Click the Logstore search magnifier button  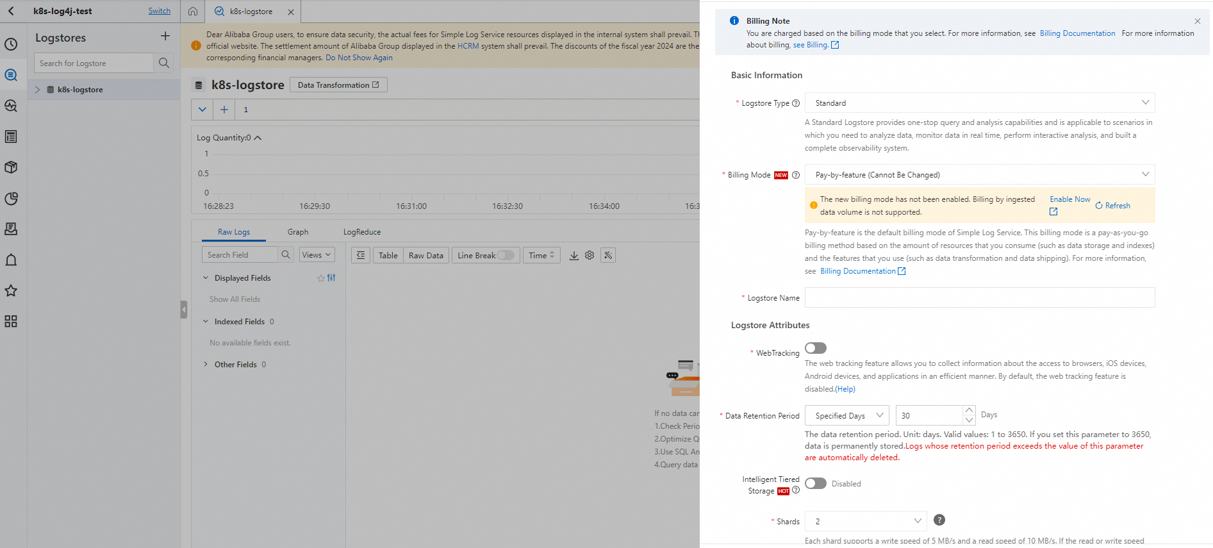pos(164,63)
